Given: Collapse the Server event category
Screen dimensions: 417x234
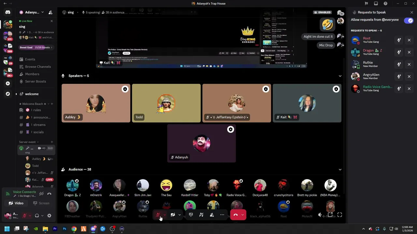Looking at the screenshot, I should coord(29,142).
